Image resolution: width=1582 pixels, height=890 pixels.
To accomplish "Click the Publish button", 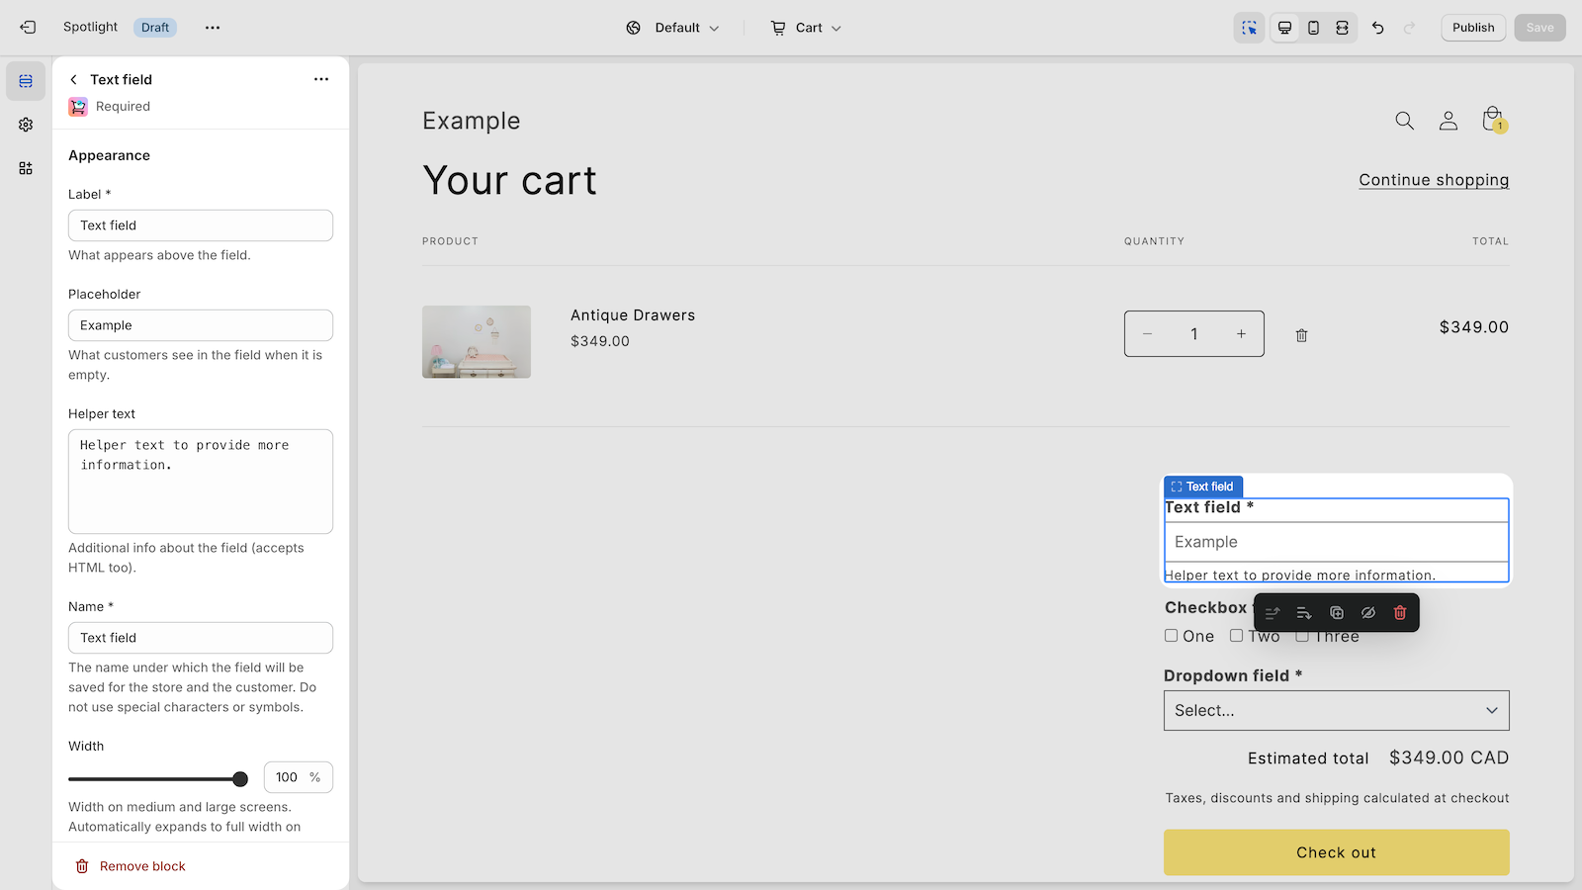I will click(x=1472, y=28).
